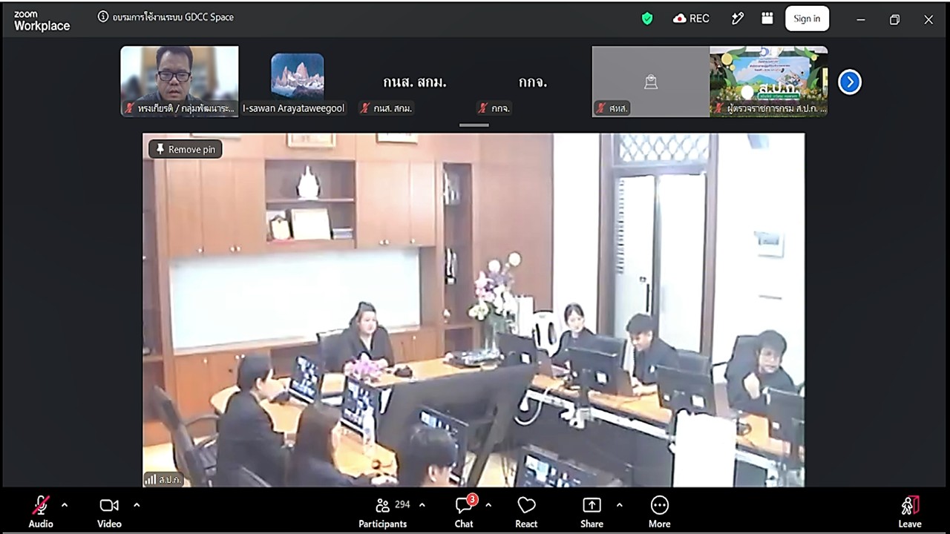View the green encryption shield info

[x=647, y=19]
